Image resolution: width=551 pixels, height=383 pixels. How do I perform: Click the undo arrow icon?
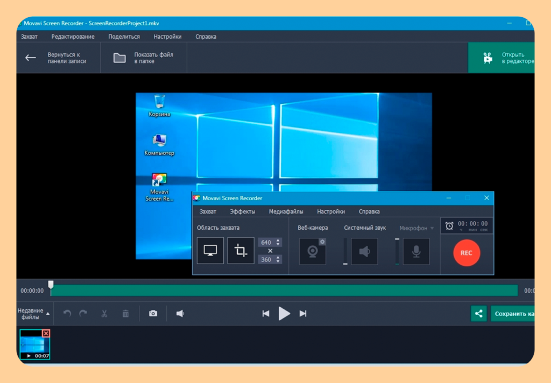pos(67,314)
